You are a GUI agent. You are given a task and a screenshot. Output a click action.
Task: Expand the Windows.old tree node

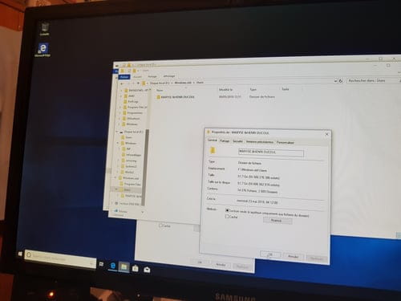[x=115, y=177]
